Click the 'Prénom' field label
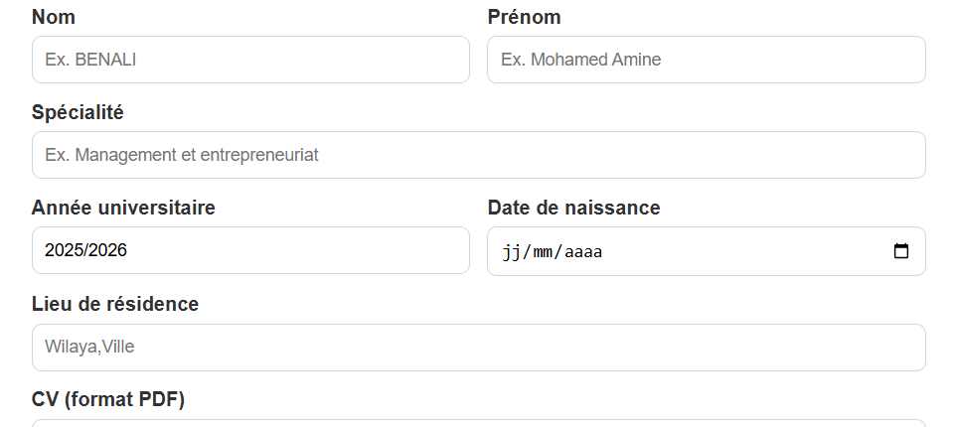The width and height of the screenshot is (954, 427). click(x=524, y=17)
